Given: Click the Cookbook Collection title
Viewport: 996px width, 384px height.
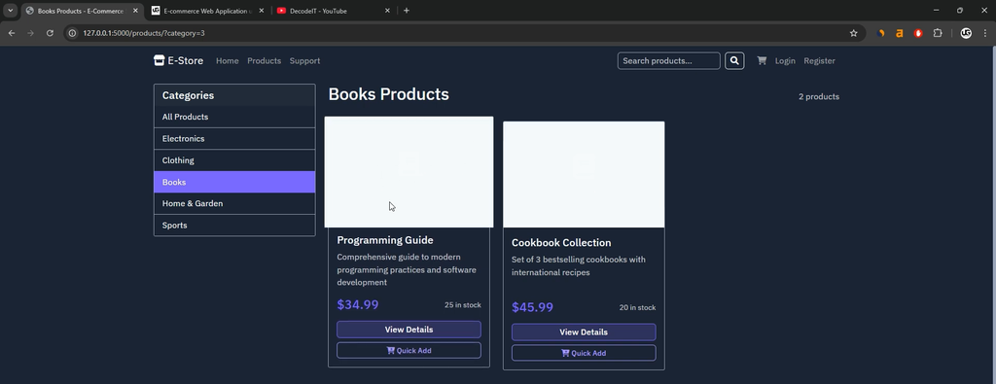Looking at the screenshot, I should [x=561, y=242].
